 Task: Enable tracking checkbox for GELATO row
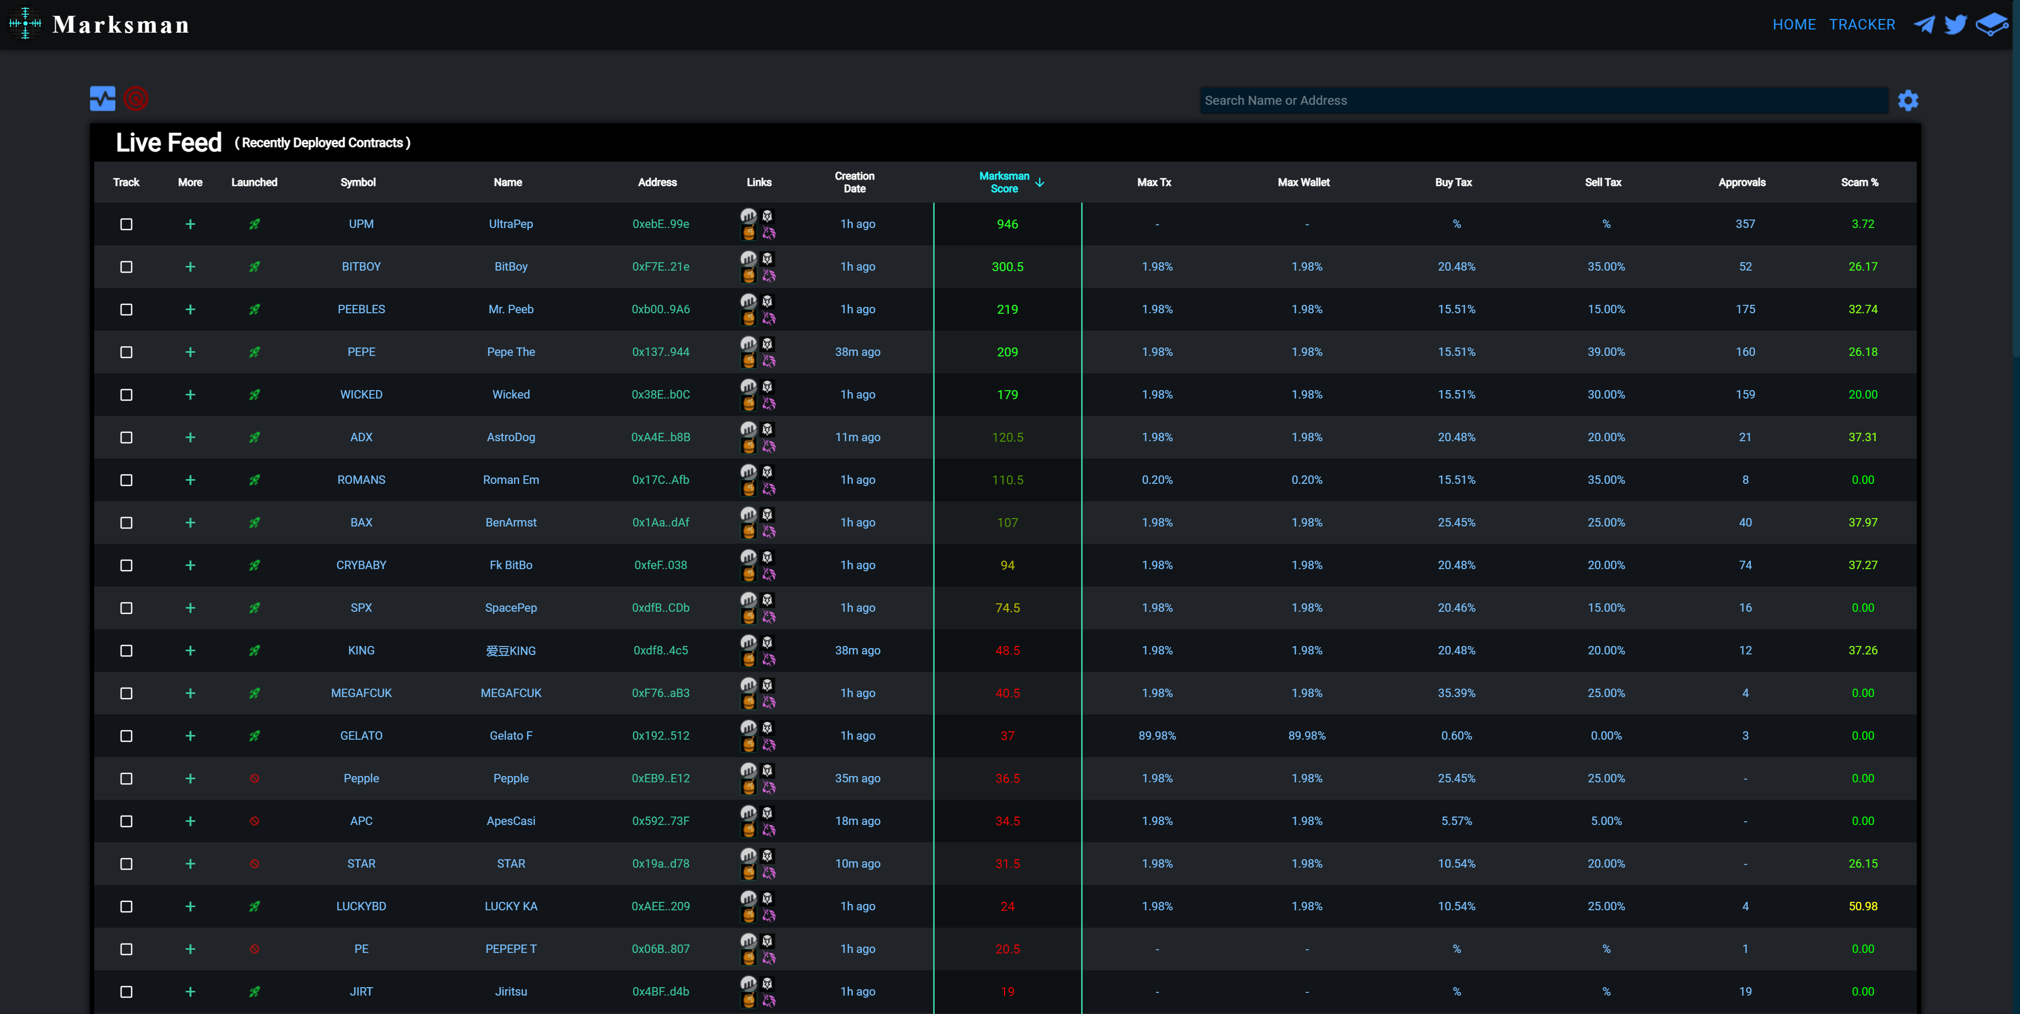[x=126, y=735]
